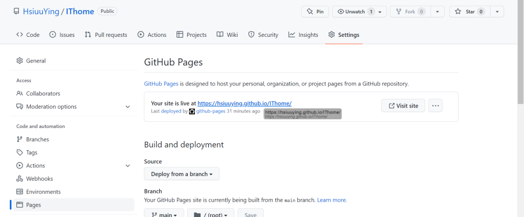Click the eye icon on Unwatch button
Viewport: 524px width, 217px height.
(x=340, y=11)
